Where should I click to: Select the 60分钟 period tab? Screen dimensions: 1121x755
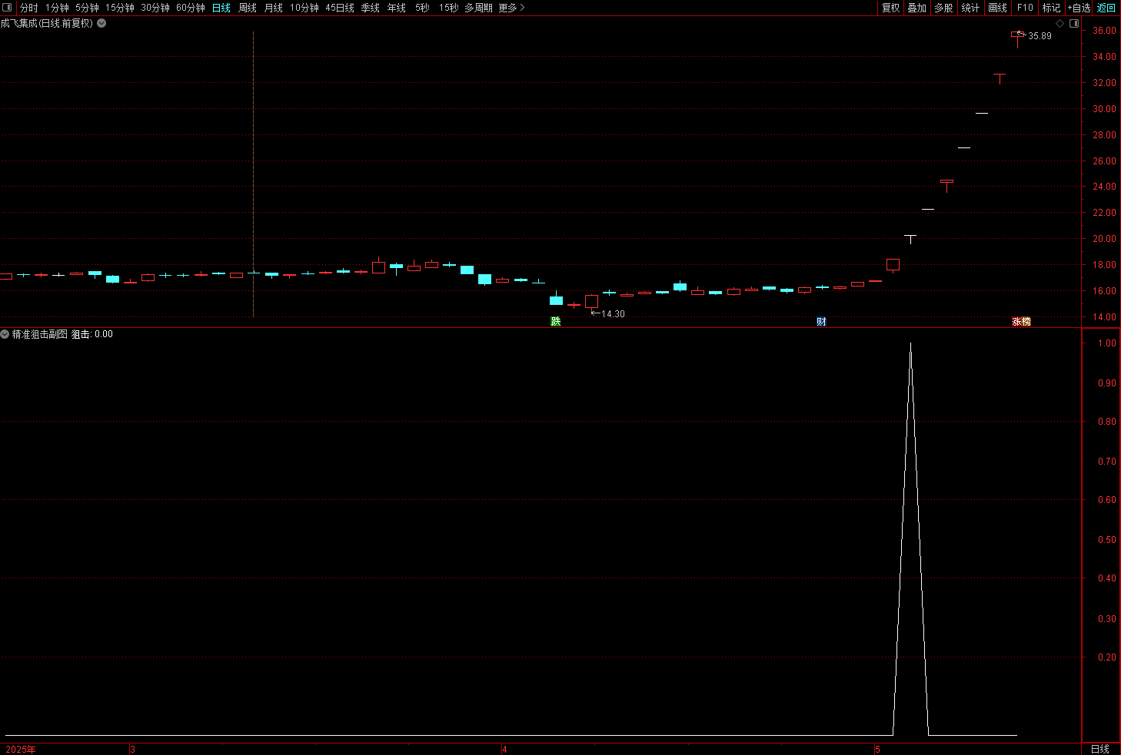(191, 8)
